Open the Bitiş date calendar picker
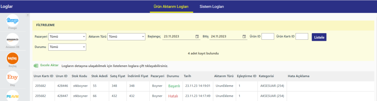Image resolution: width=377 pixels, height=101 pixels. coord(244,36)
